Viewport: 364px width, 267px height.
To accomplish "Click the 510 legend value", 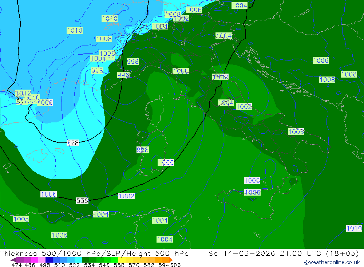I will point(59,265).
